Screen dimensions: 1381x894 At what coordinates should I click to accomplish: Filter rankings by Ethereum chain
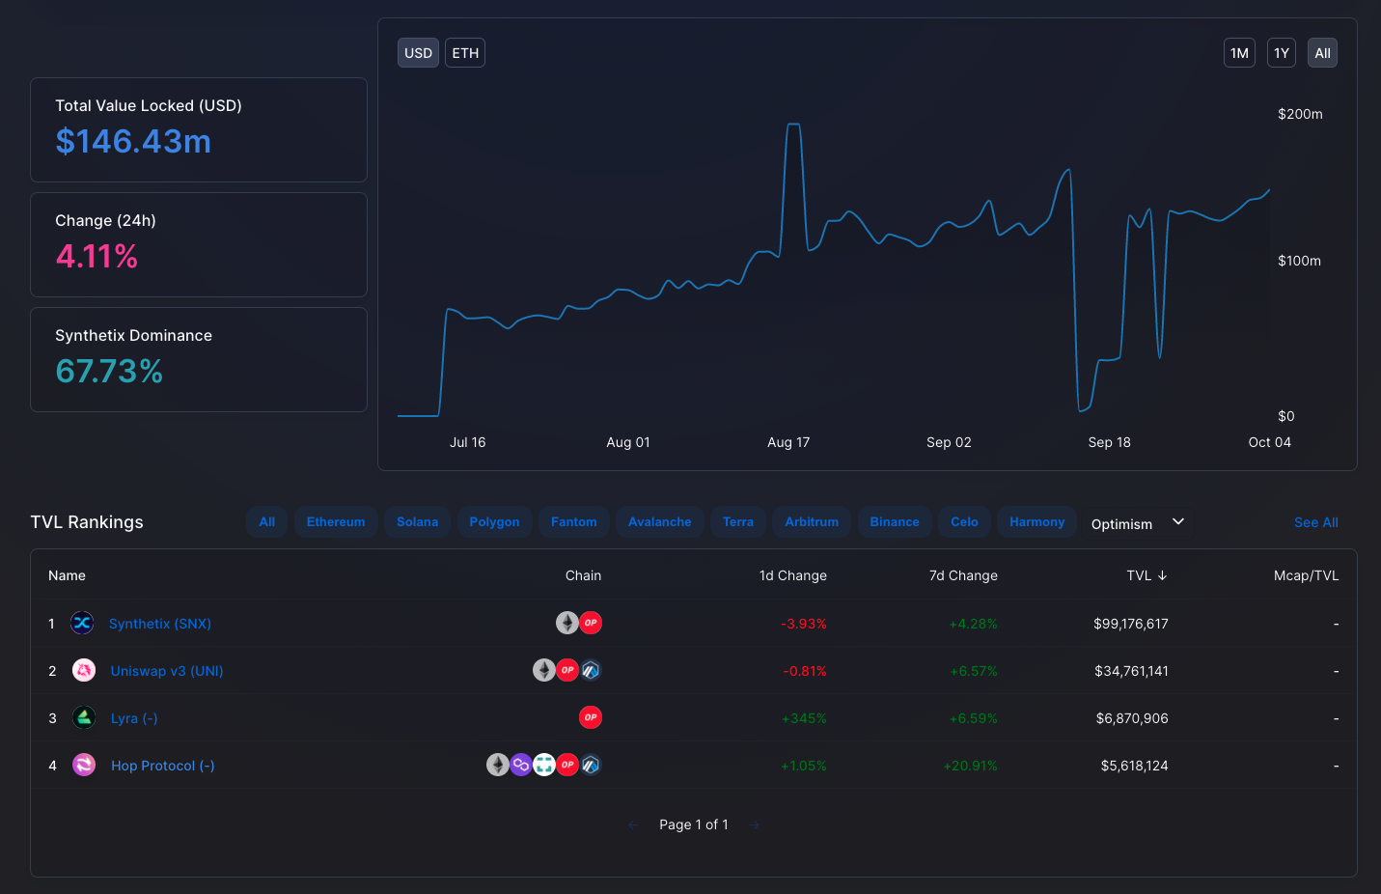pyautogui.click(x=336, y=521)
